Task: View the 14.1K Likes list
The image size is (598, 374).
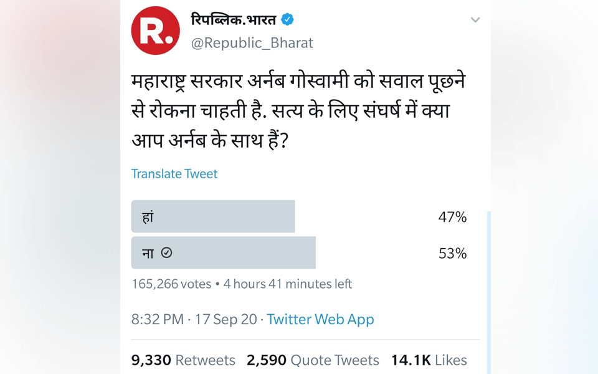Action: [429, 360]
